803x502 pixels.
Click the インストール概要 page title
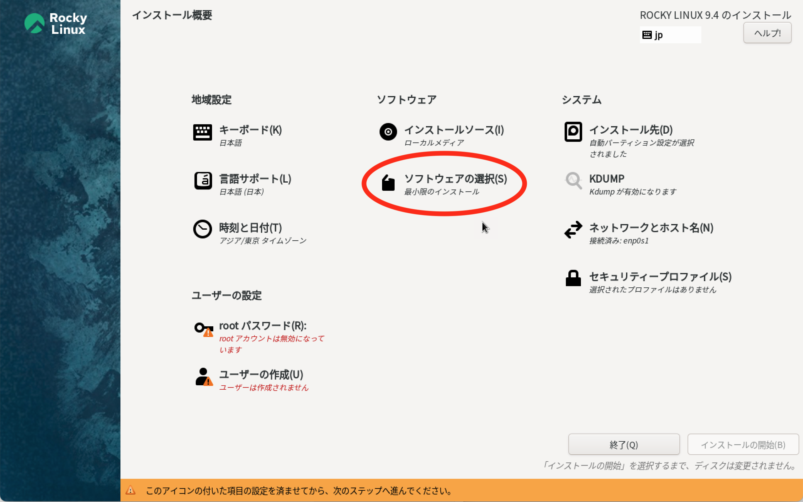[172, 15]
